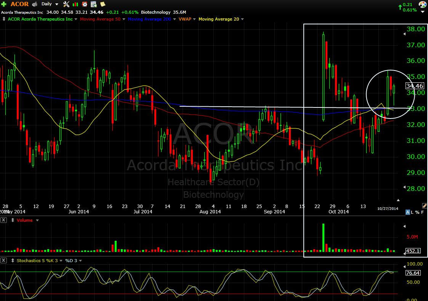Click the +0.61% change value in header
The image size is (428, 301).
pos(130,12)
